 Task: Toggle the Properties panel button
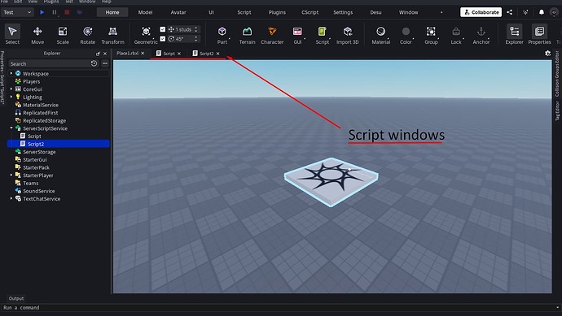coord(539,35)
